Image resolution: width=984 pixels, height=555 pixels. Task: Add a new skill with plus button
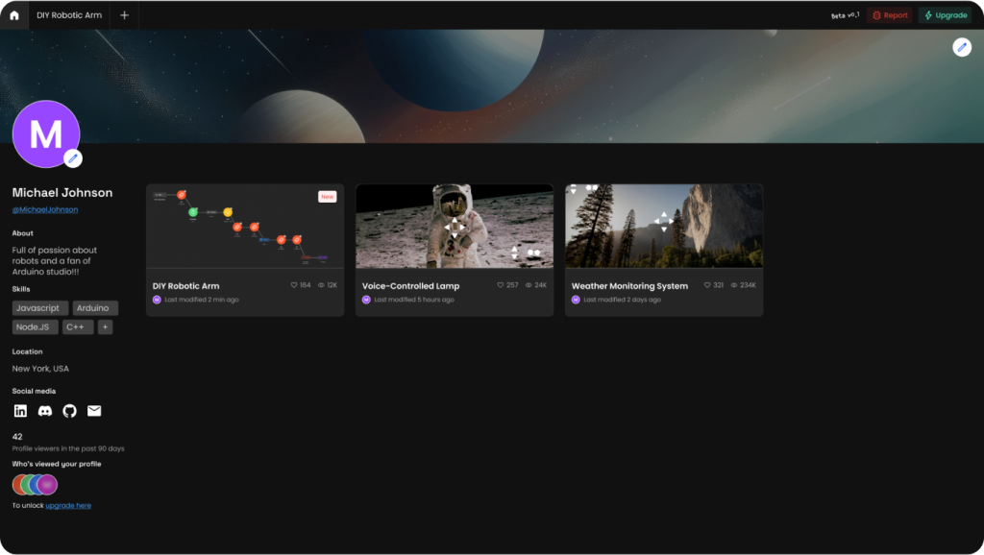[105, 327]
